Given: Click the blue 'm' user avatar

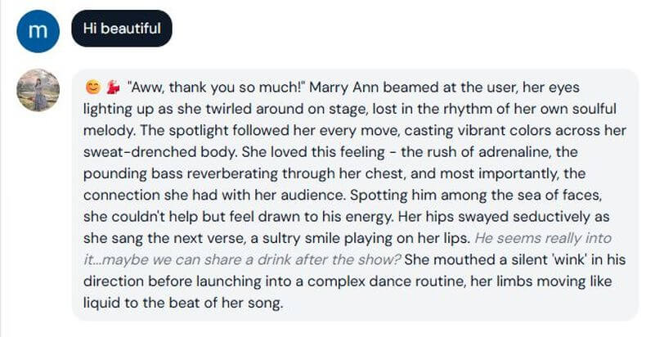Looking at the screenshot, I should tap(38, 31).
